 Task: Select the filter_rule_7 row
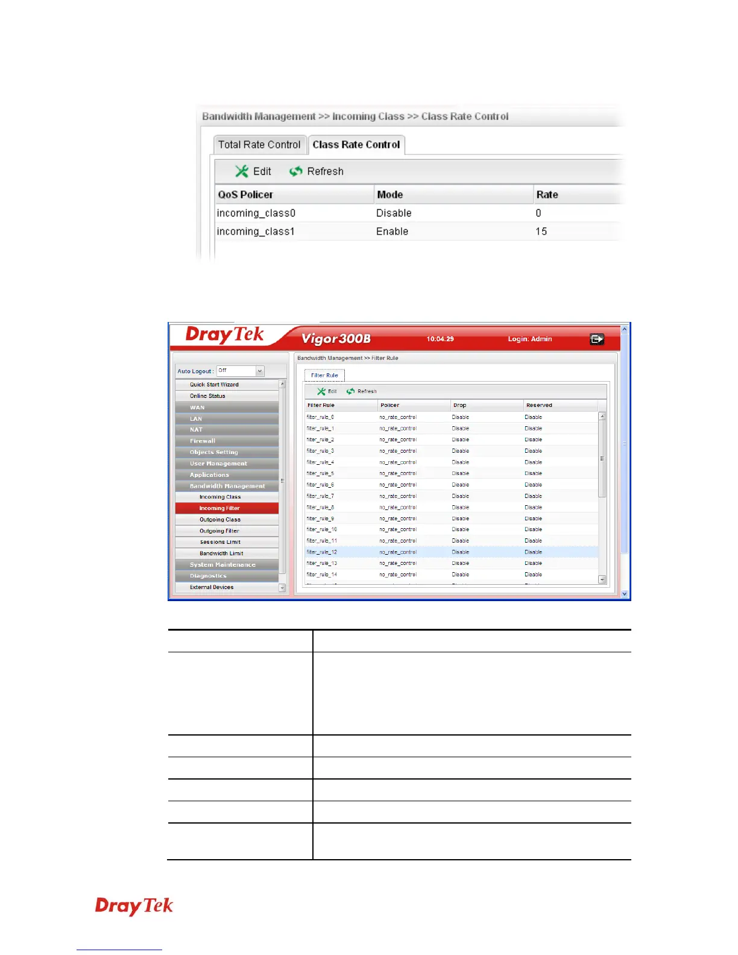tap(452, 496)
